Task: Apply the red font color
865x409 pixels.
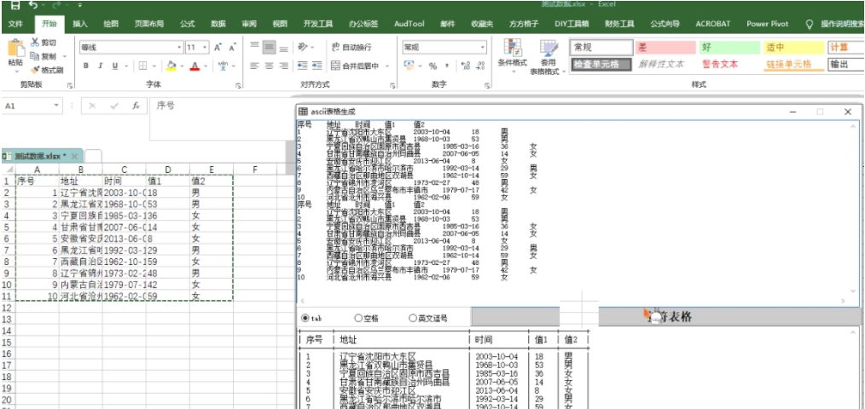Action: point(194,66)
